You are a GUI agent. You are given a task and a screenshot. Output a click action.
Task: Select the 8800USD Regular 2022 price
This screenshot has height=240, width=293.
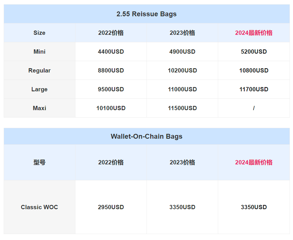pos(111,70)
